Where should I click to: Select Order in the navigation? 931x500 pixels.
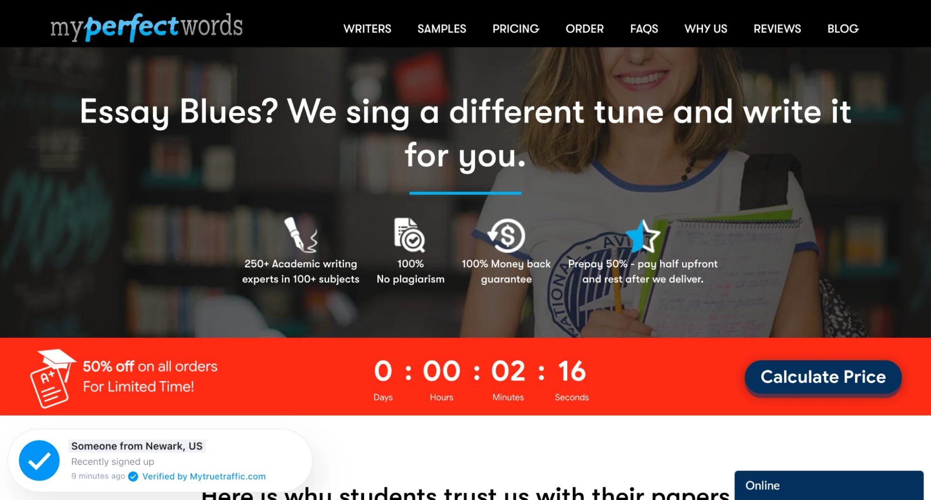pos(584,29)
